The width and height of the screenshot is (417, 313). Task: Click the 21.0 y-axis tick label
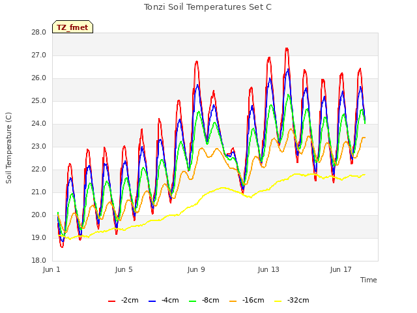click(39, 192)
